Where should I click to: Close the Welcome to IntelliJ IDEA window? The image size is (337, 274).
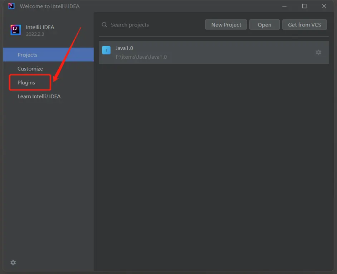[324, 6]
